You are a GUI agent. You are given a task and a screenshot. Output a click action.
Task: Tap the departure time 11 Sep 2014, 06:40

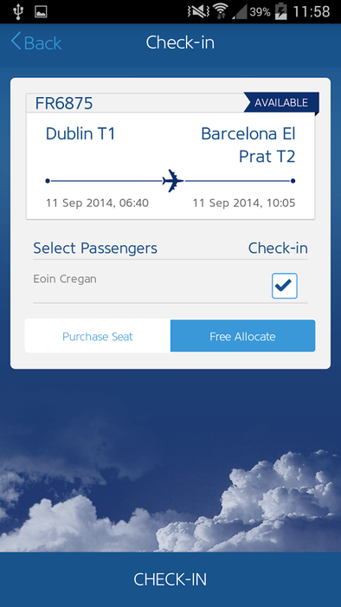click(x=97, y=203)
